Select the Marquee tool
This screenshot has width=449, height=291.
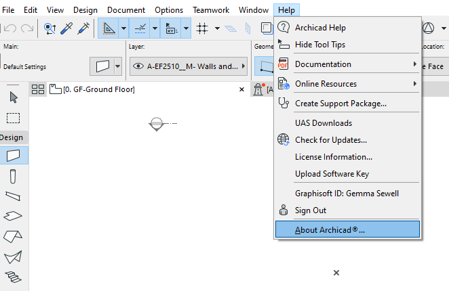(13, 118)
